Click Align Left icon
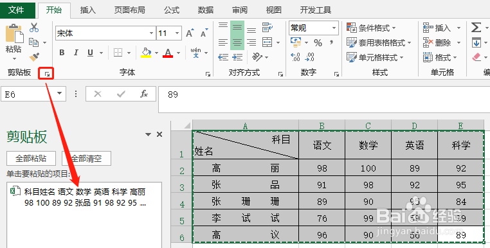This screenshot has height=248, width=490. tap(222, 42)
